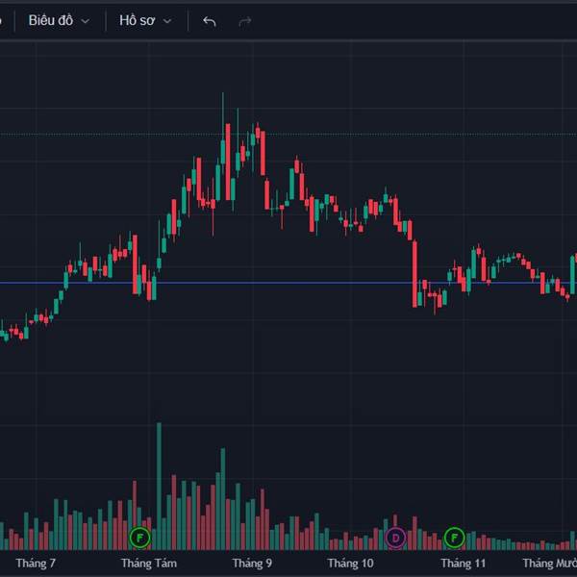
Task: Open the Hồ sơ dropdown menu
Action: (x=145, y=20)
